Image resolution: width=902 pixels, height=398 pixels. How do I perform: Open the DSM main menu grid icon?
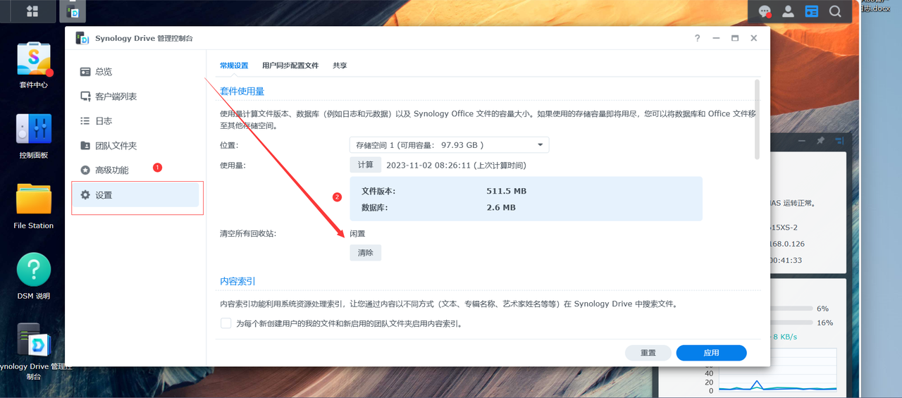[x=32, y=11]
